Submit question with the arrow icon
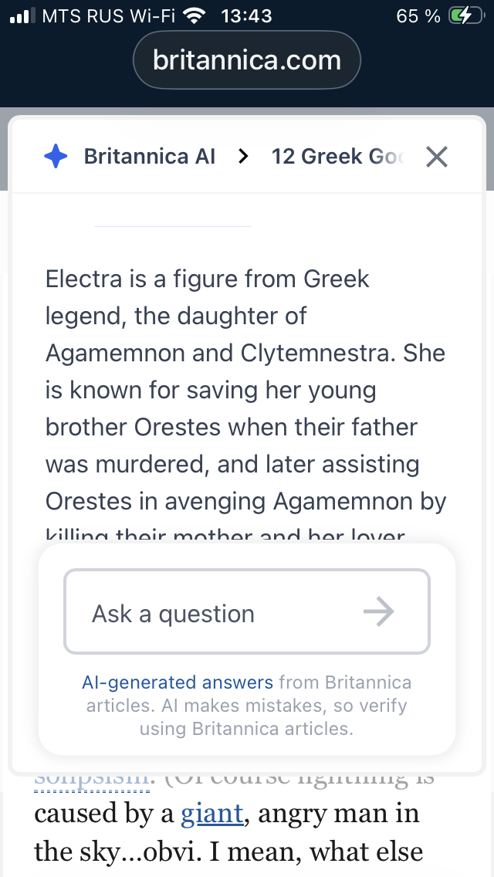 pyautogui.click(x=378, y=612)
